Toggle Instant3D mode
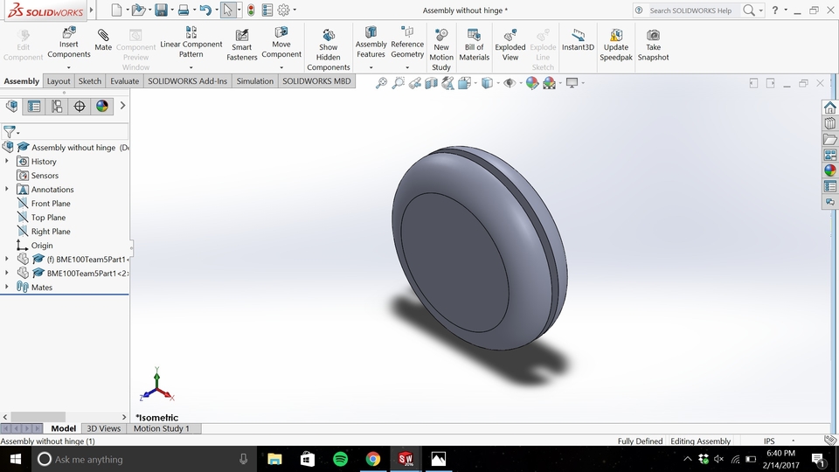 tap(578, 35)
